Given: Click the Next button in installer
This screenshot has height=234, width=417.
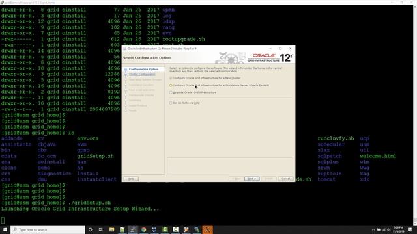Looking at the screenshot, I should point(252,179).
